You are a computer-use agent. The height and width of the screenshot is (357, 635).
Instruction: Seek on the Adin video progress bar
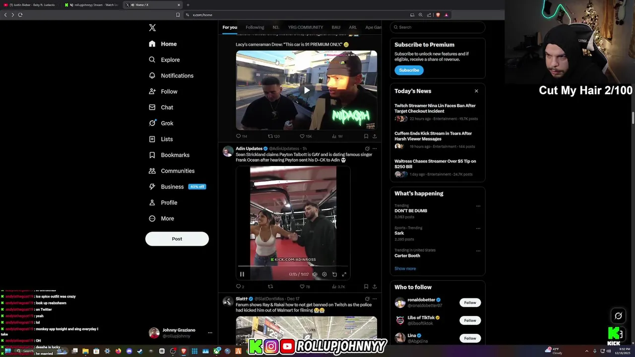(x=293, y=266)
